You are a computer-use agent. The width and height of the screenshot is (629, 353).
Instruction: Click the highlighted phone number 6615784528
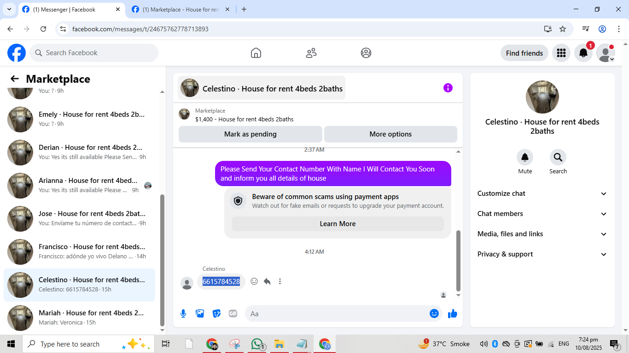pyautogui.click(x=221, y=282)
